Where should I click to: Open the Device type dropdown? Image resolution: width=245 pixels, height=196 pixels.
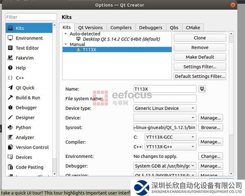pos(165,108)
